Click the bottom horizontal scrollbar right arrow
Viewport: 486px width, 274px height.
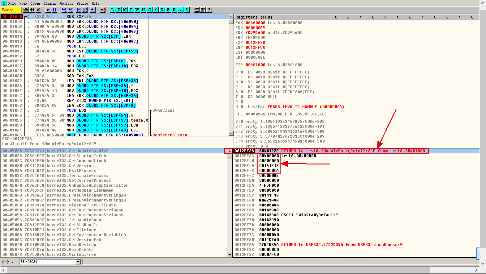[476, 270]
